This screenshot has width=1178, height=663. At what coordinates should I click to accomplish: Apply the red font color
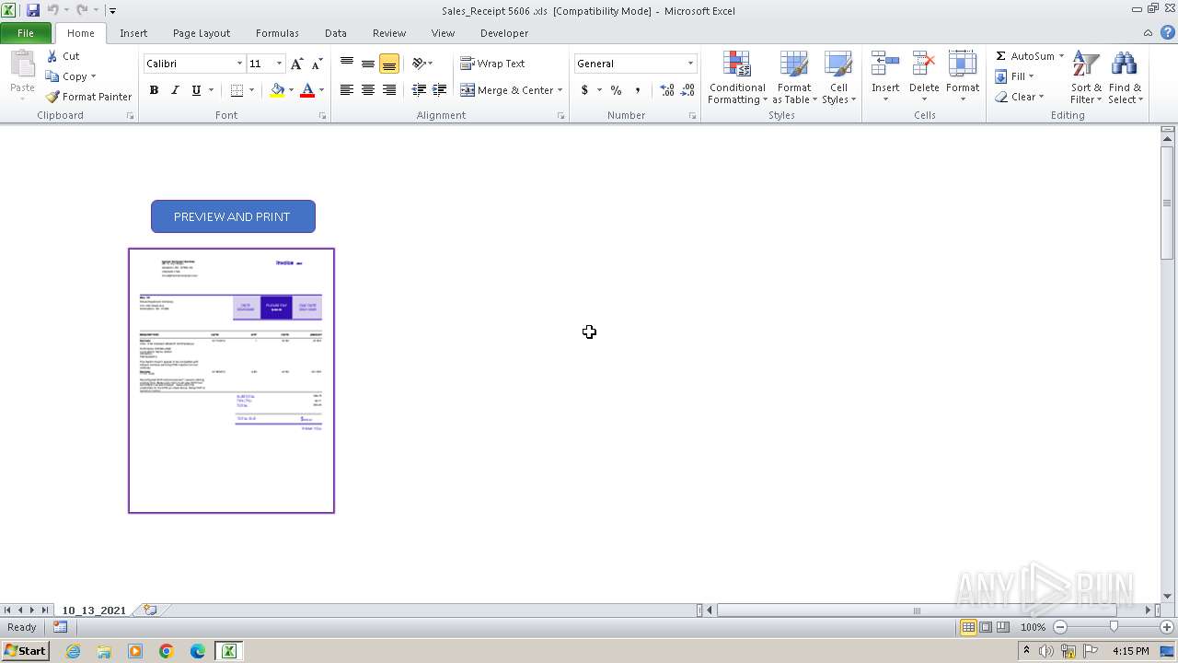pyautogui.click(x=307, y=90)
